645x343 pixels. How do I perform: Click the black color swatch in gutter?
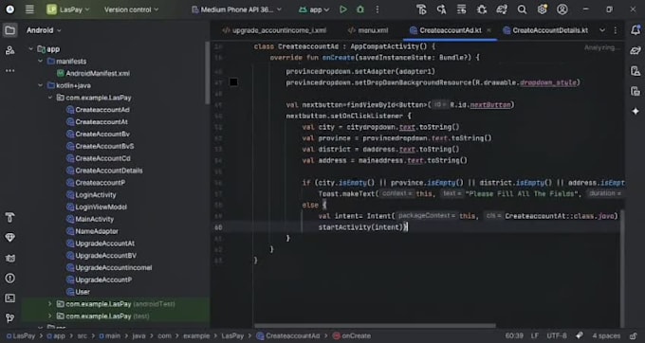click(233, 82)
